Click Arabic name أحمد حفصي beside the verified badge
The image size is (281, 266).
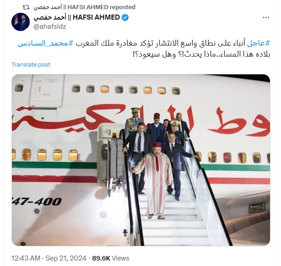tap(50, 17)
